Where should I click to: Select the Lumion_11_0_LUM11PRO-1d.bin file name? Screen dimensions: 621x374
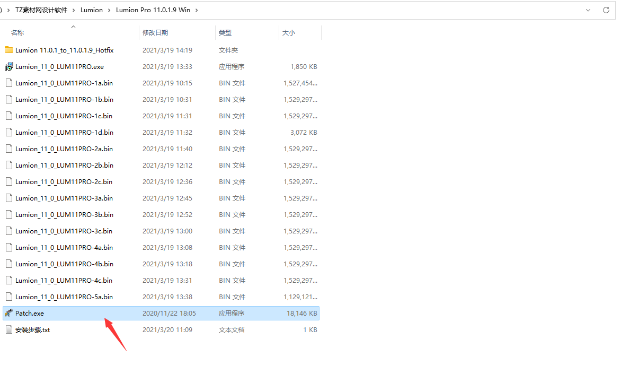(64, 133)
